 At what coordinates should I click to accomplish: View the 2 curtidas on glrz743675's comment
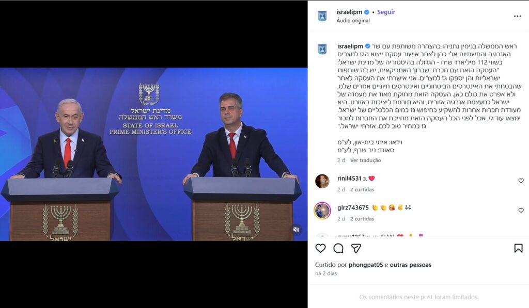(362, 219)
